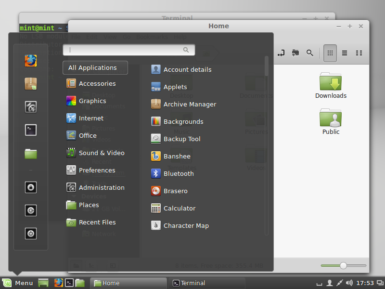Launch Firefox from panel launcher

click(58, 283)
